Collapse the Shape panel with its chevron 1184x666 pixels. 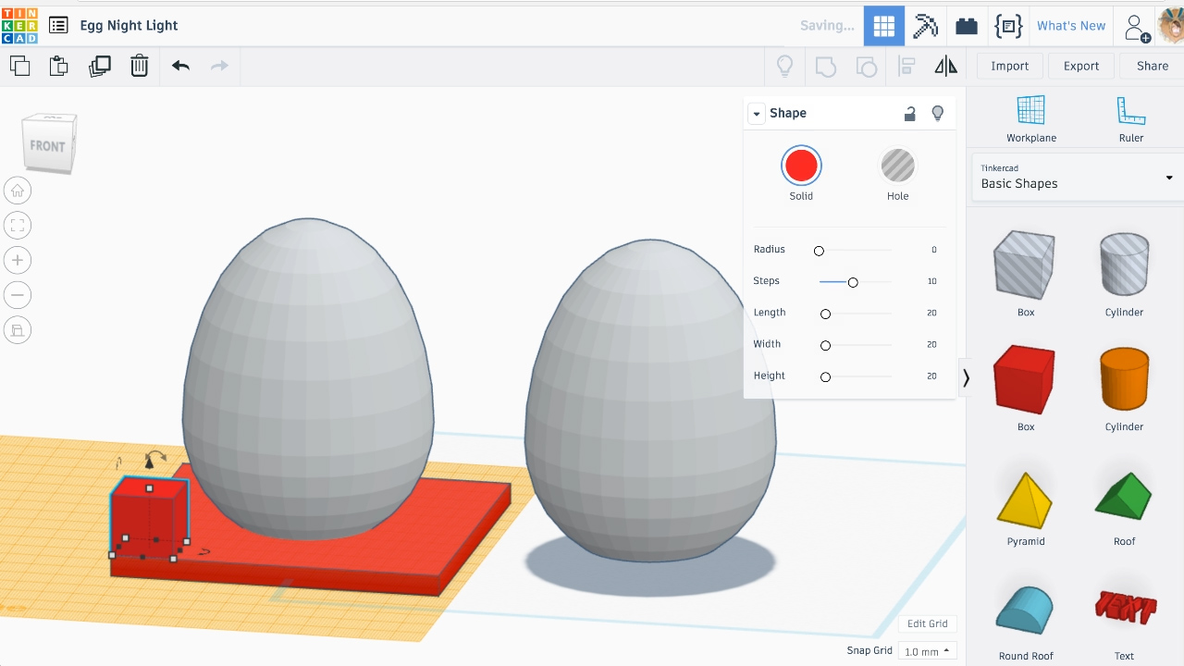(757, 113)
